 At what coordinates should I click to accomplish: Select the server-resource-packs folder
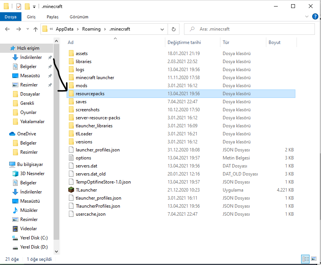(98, 118)
